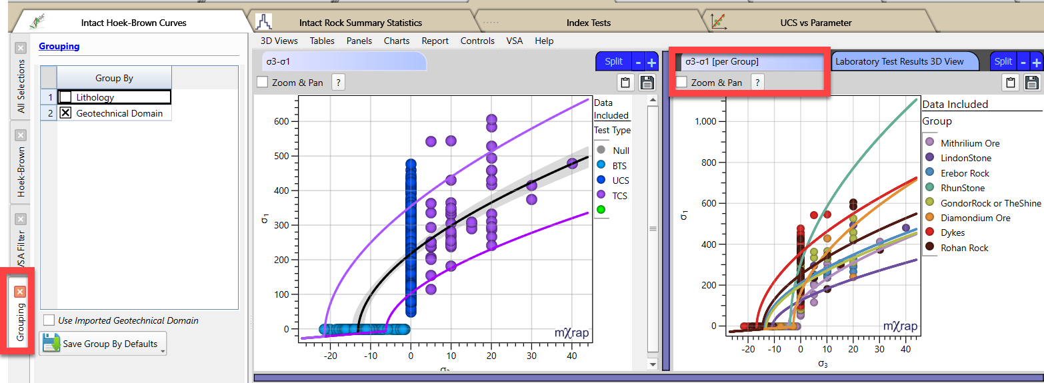
Task: Close the Grouping side panel
Action: [x=20, y=292]
